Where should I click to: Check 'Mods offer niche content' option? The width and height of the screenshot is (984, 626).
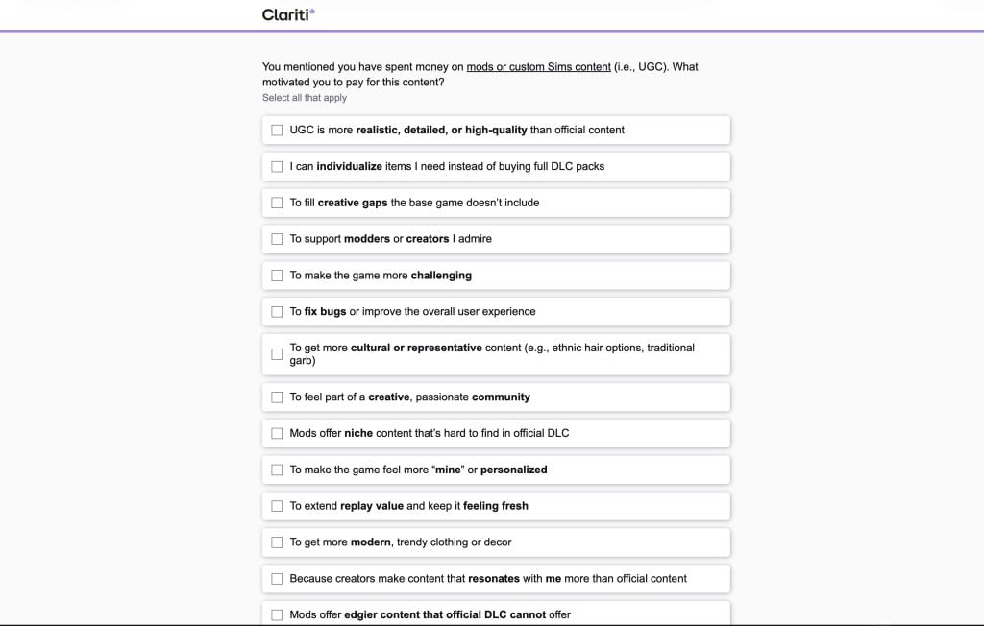(x=278, y=433)
